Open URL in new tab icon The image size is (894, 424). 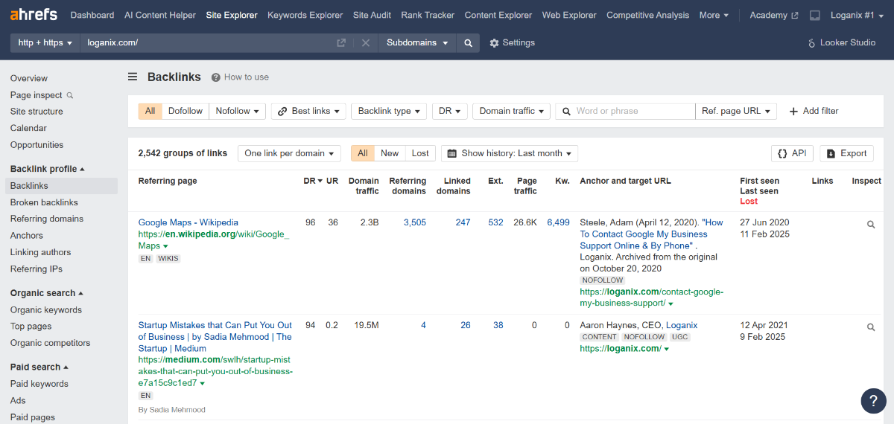pyautogui.click(x=341, y=43)
